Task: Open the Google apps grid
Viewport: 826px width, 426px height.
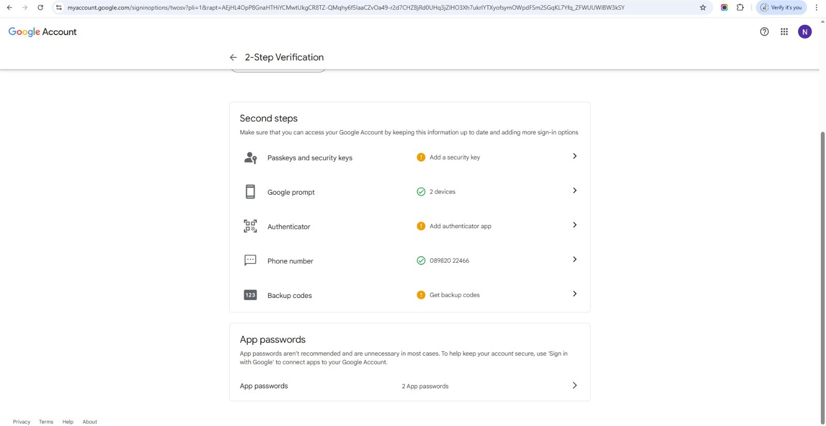Action: [784, 32]
